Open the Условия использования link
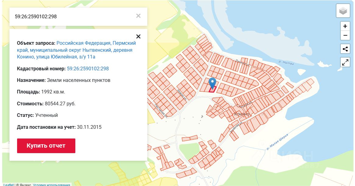Image resolution: width=355 pixels, height=186 pixels. pos(51,184)
